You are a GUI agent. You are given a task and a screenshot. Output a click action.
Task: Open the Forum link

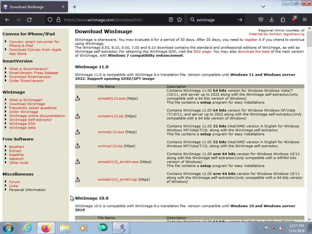(x=15, y=182)
